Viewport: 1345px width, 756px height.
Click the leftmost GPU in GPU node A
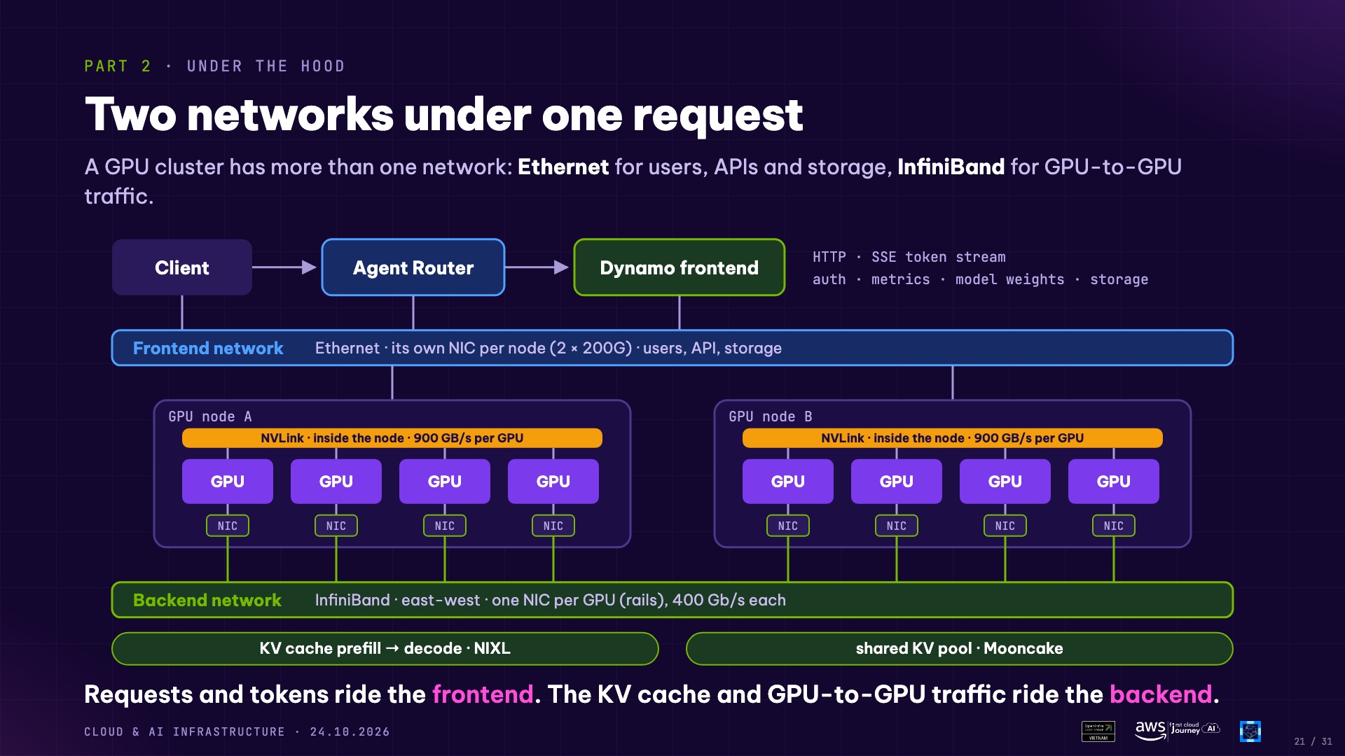[x=228, y=482]
